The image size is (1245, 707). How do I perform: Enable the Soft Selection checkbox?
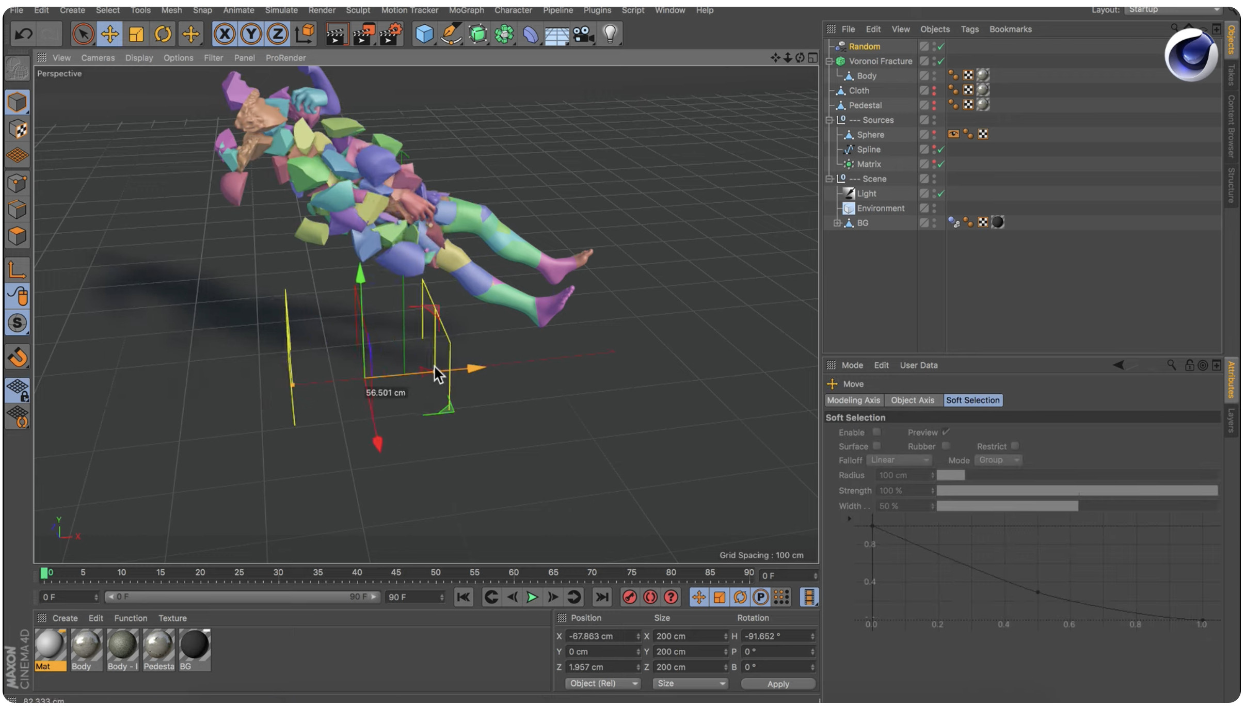pos(877,432)
